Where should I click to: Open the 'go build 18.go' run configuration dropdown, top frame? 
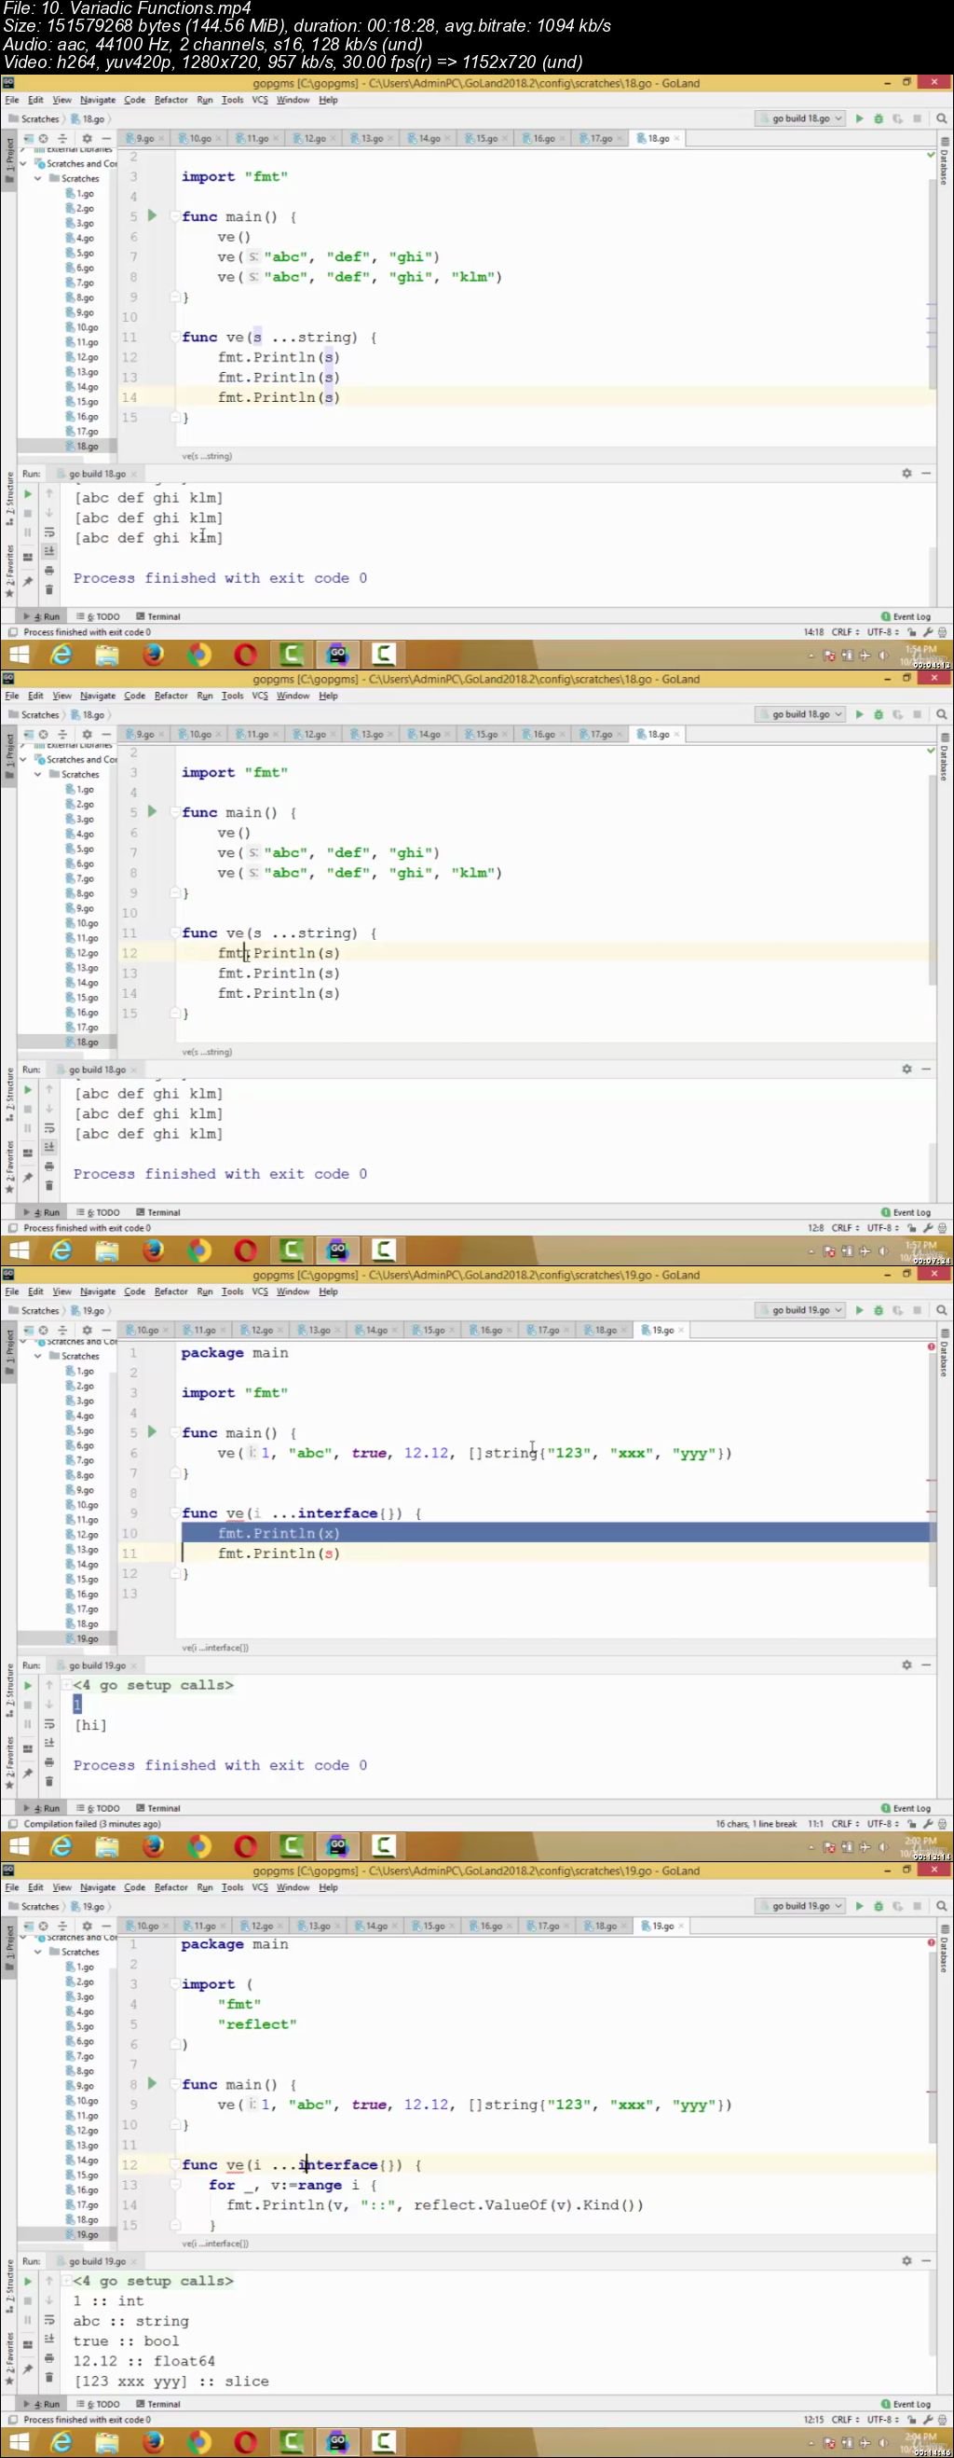[799, 118]
